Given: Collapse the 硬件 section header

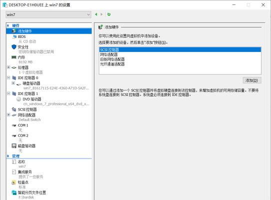Looking at the screenshot, I should pos(8,25).
